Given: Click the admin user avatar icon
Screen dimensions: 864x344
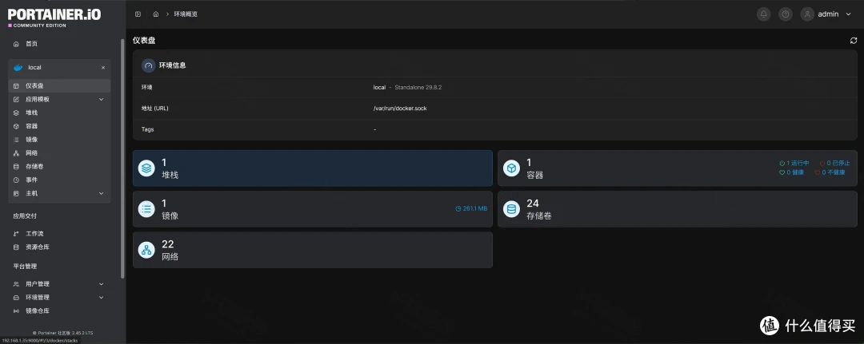Looking at the screenshot, I should [807, 14].
